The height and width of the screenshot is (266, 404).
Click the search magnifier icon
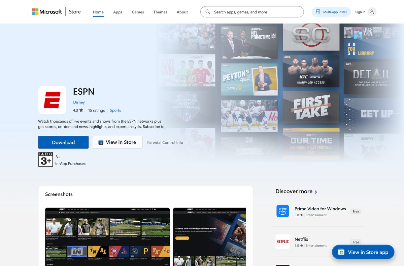pos(208,12)
